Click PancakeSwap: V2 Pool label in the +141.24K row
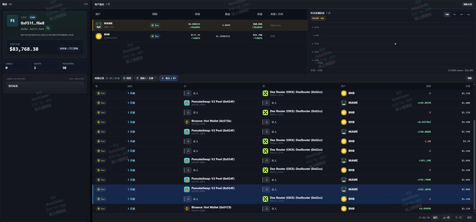The width and height of the screenshot is (476, 222). coord(213,159)
